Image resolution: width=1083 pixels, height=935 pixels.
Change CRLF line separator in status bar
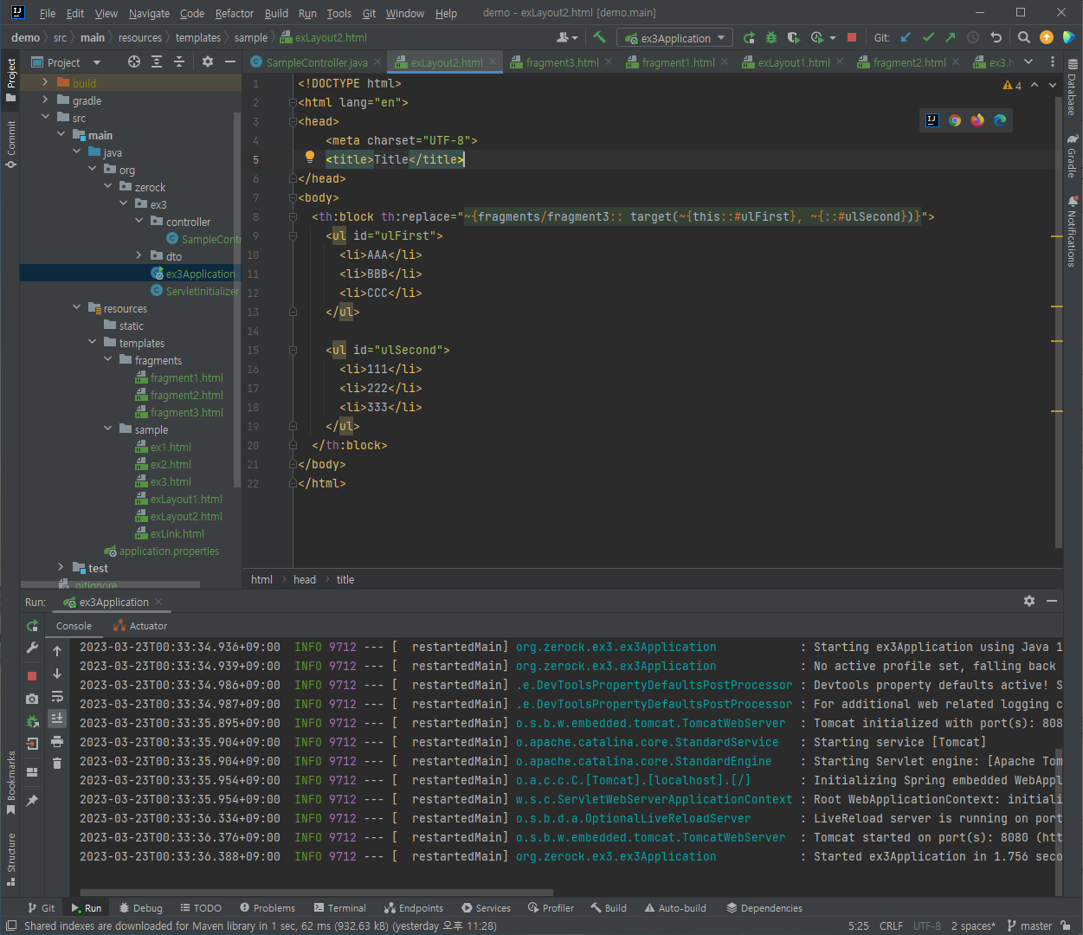point(891,925)
